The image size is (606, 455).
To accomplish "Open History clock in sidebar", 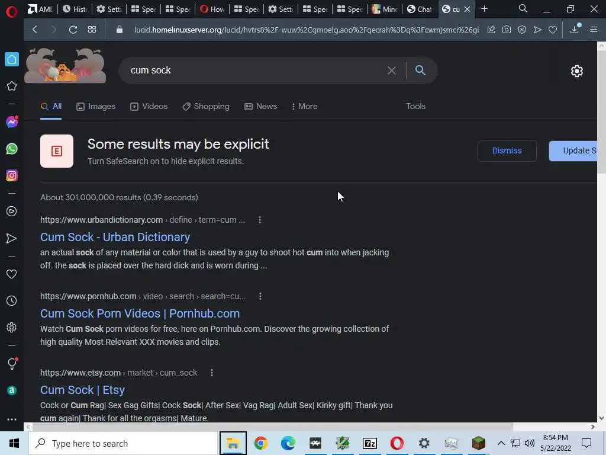I will (12, 300).
